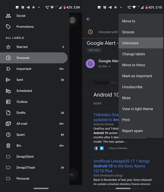
Task: Click 'Flag as irrelevant' link
Action: [x=118, y=148]
